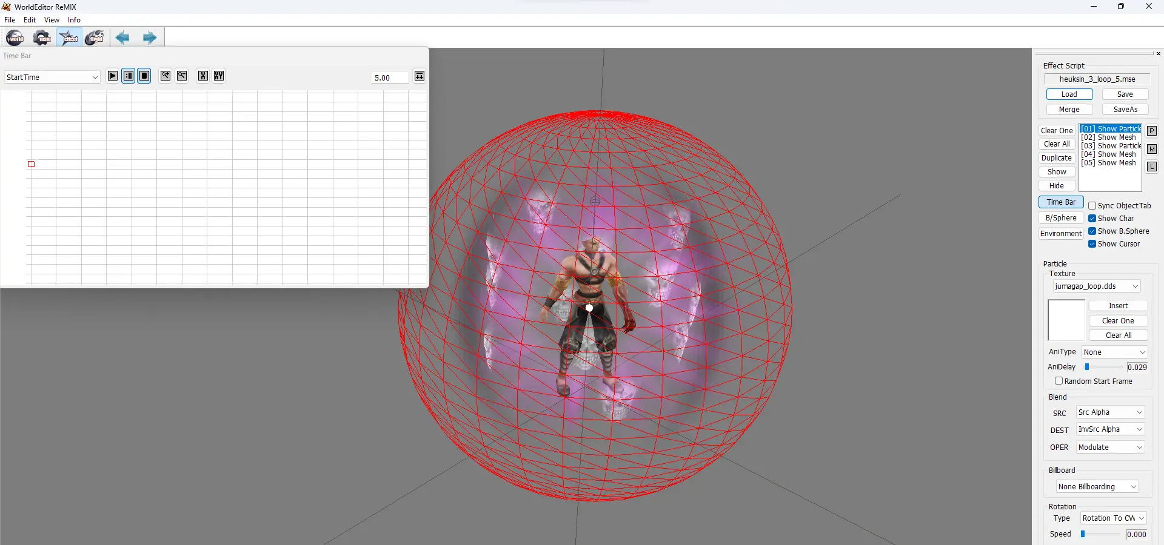Image resolution: width=1164 pixels, height=545 pixels.
Task: Enable Sync ObjectTab checkbox
Action: [x=1092, y=206]
